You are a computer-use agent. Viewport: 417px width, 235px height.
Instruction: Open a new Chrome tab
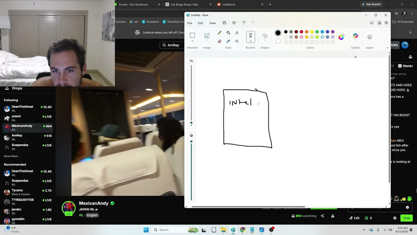270,5
